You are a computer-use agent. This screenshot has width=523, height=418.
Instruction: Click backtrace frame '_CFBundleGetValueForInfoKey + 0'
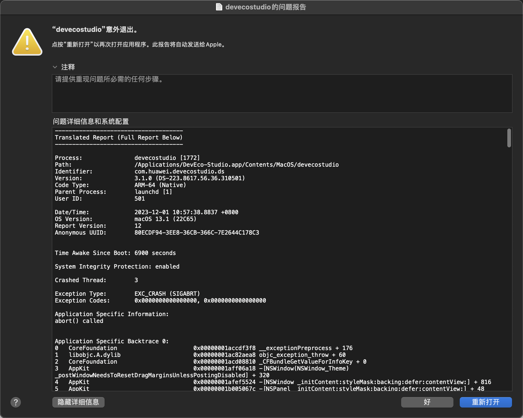coord(313,362)
